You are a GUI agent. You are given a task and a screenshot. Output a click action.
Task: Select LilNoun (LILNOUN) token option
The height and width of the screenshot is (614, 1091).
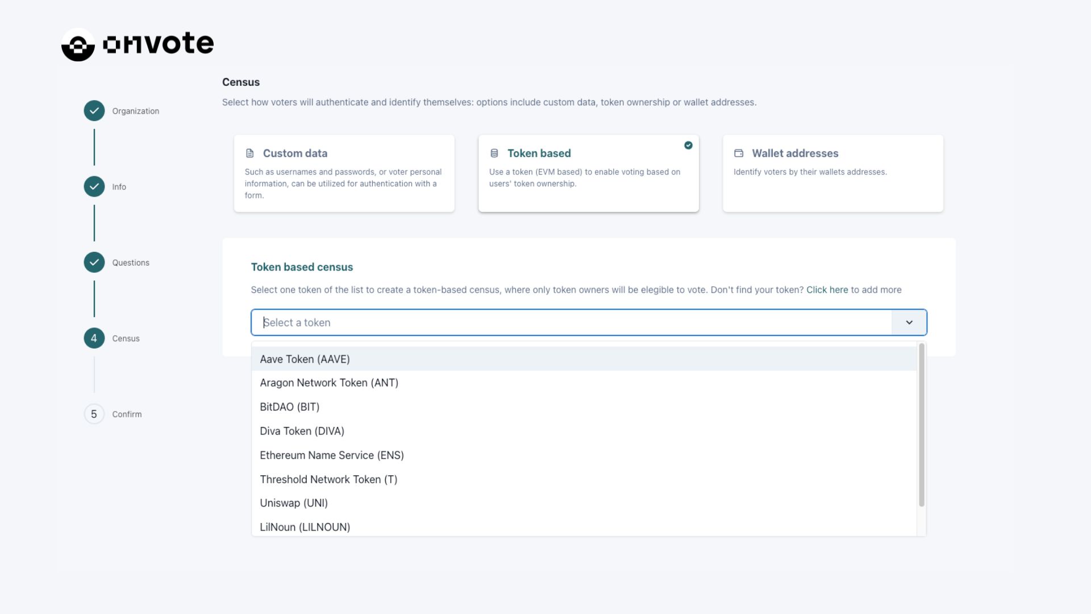point(584,526)
